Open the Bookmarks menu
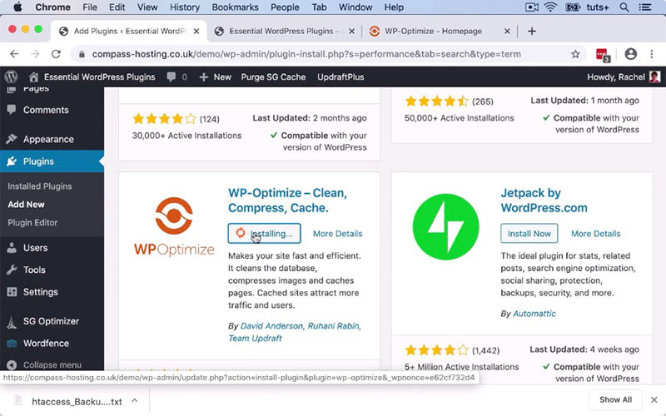The width and height of the screenshot is (666, 416). 235,7
